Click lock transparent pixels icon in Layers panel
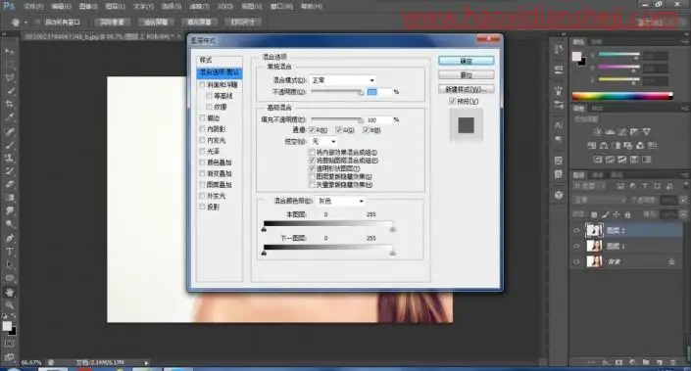Image resolution: width=691 pixels, height=371 pixels. [x=594, y=214]
